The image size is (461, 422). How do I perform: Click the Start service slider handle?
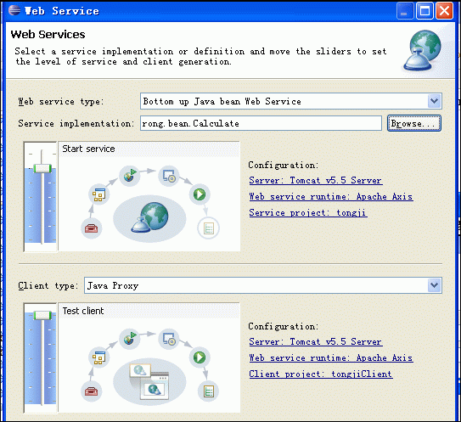[42, 169]
